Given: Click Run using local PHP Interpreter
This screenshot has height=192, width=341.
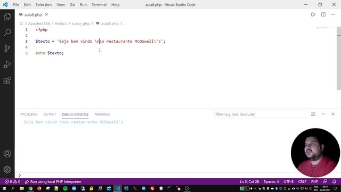Looking at the screenshot, I should (x=53, y=181).
